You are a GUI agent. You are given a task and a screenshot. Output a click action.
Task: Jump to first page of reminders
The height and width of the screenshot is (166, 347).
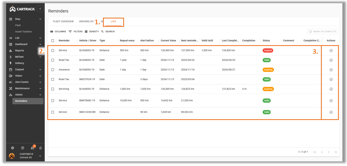coord(315,152)
